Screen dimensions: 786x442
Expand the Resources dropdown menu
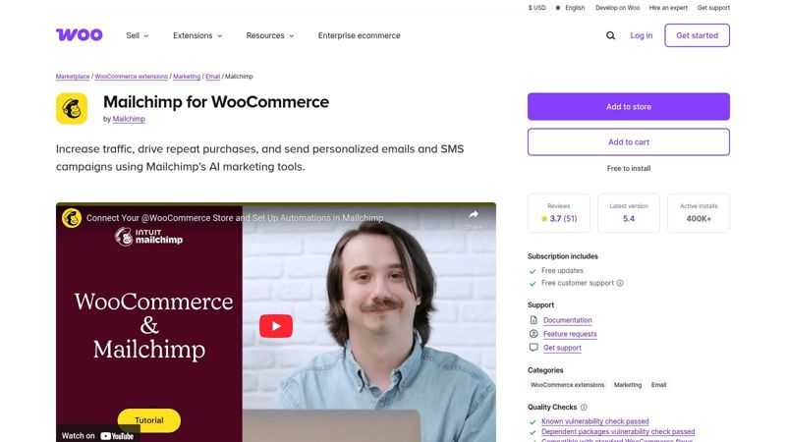pos(269,35)
